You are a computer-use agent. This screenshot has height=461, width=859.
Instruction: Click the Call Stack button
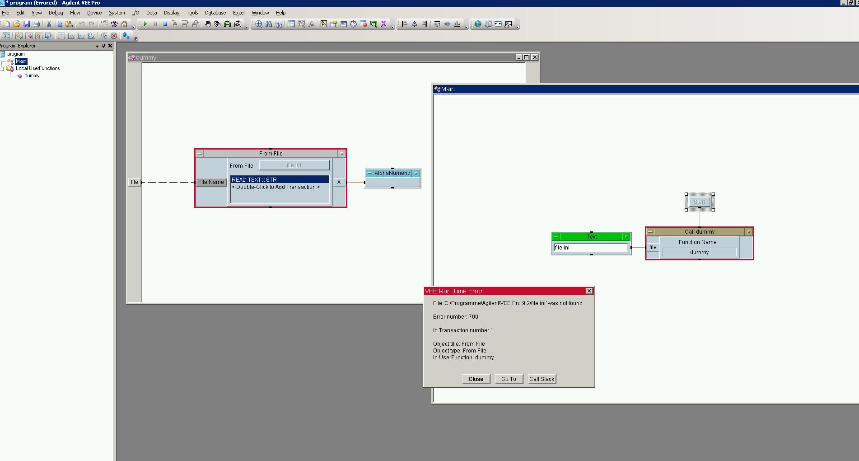click(542, 379)
